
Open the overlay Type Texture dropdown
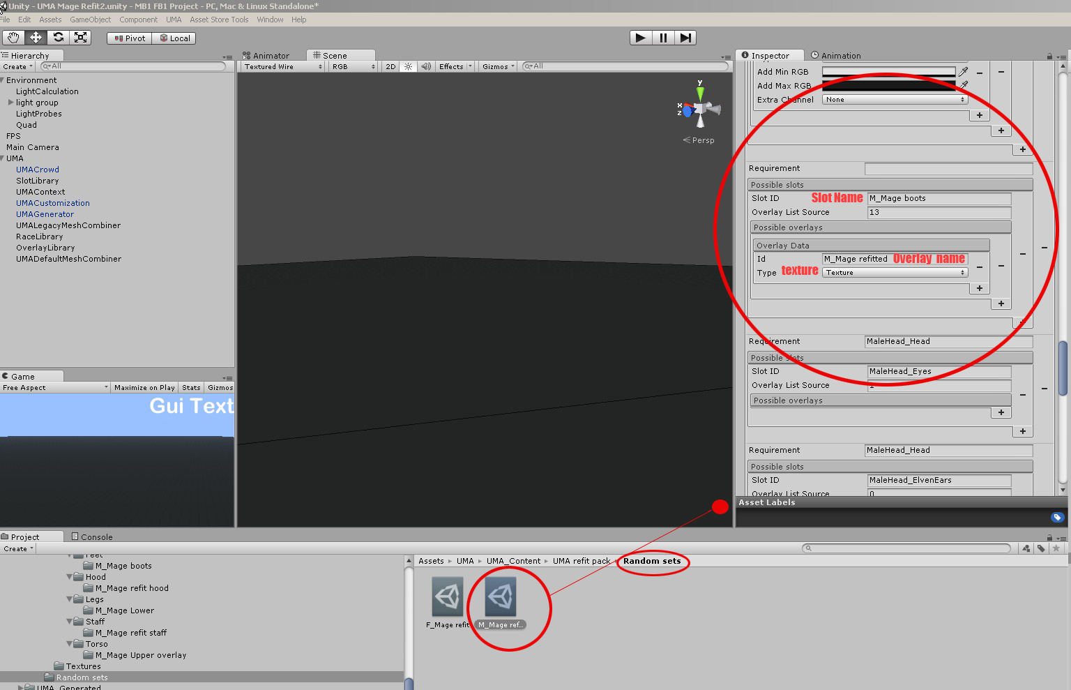[895, 273]
